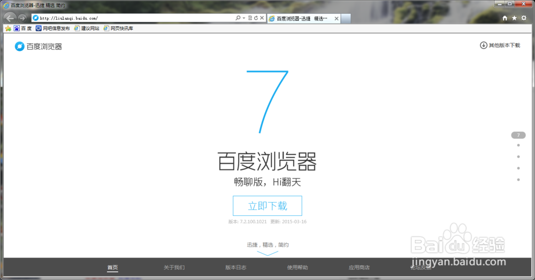Open the 网吧信息发布 bookmark
535x280 pixels.
point(53,28)
